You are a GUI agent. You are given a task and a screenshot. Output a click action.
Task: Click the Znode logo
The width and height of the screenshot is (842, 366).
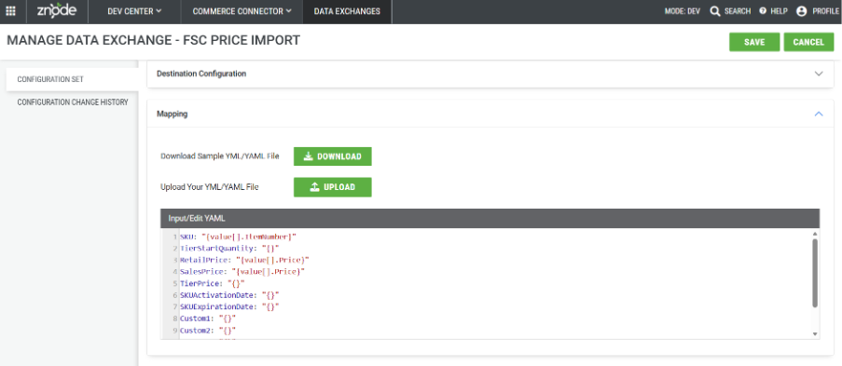pyautogui.click(x=56, y=11)
